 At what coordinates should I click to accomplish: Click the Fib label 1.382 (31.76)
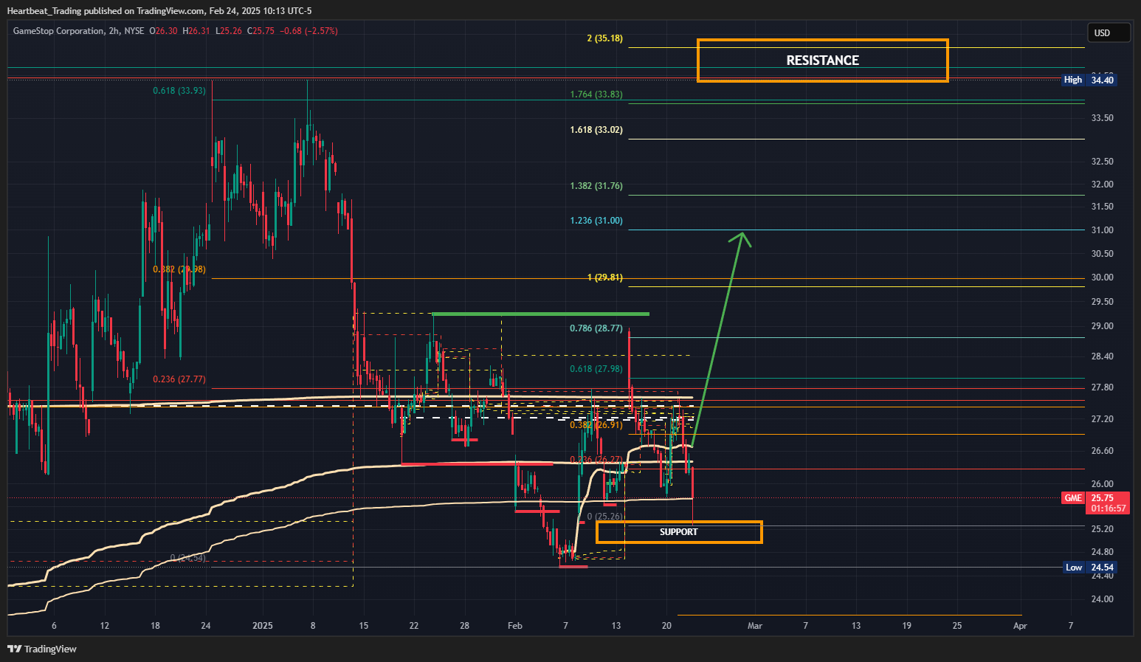[596, 186]
